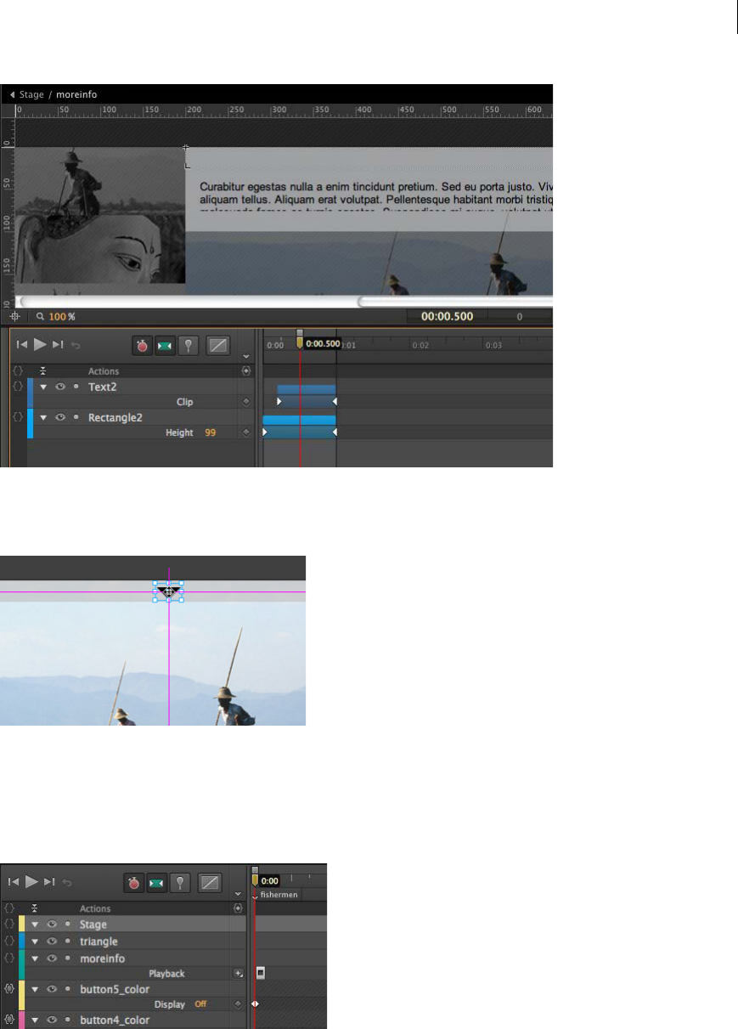
Task: Select the Height transition's ending keyframe
Action: [x=335, y=433]
